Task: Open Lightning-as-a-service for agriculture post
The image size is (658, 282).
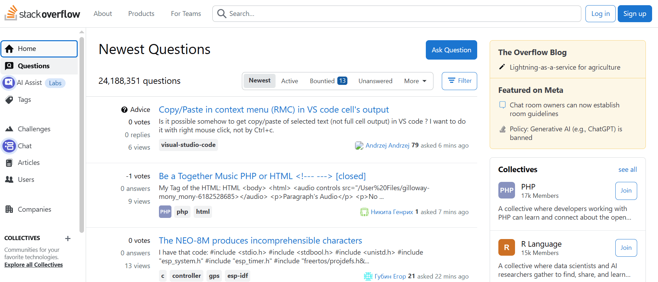Action: [x=565, y=68]
